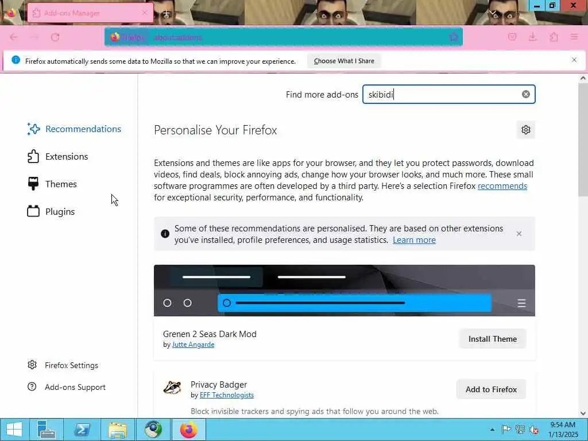Click the Find more add-ons search field
This screenshot has width=588, height=441.
point(448,94)
